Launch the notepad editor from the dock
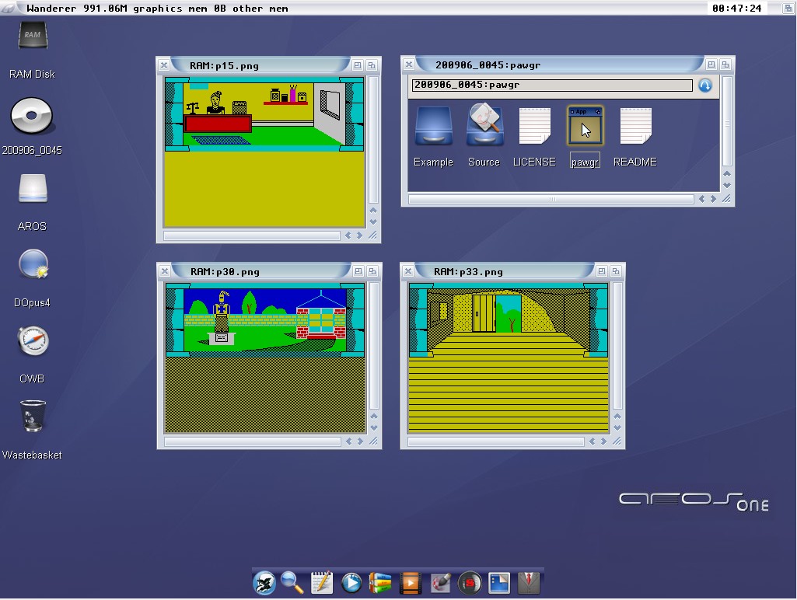Screen dimensions: 797x600 321,582
